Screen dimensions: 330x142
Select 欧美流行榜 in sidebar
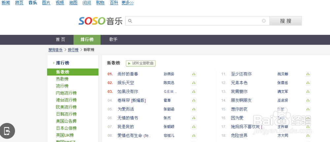66,107
